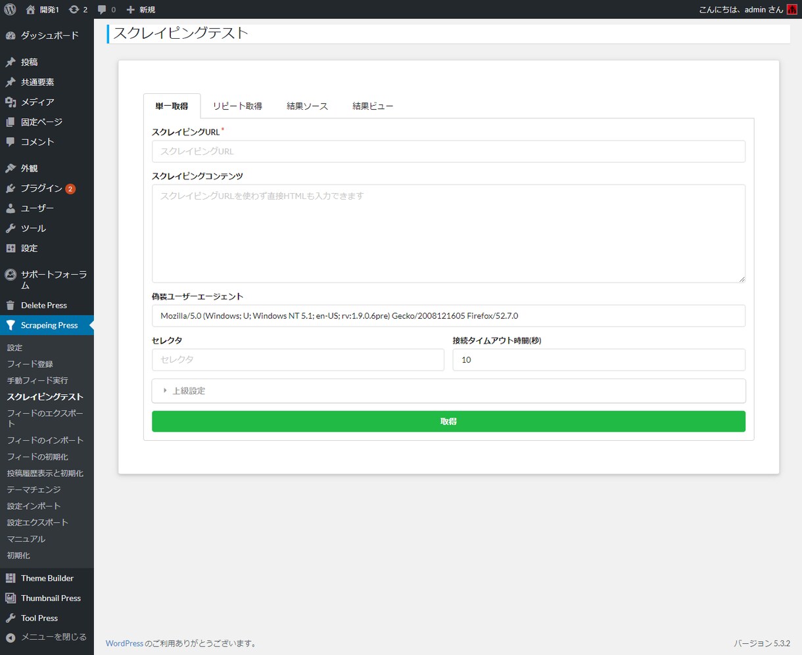This screenshot has height=655, width=802.
Task: Switch to the リピート取得 tab
Action: (x=237, y=106)
